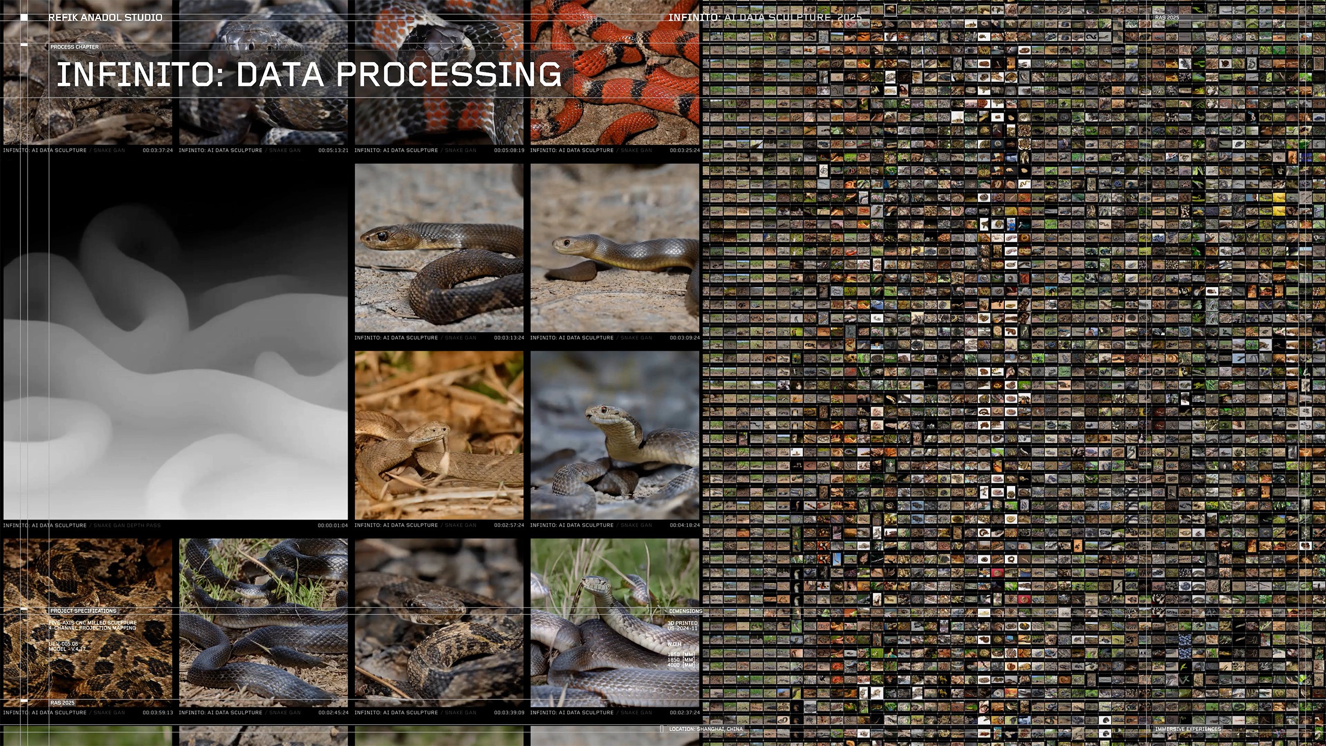Click the Infinito: Data Processing headline
This screenshot has width=1326, height=746.
309,74
